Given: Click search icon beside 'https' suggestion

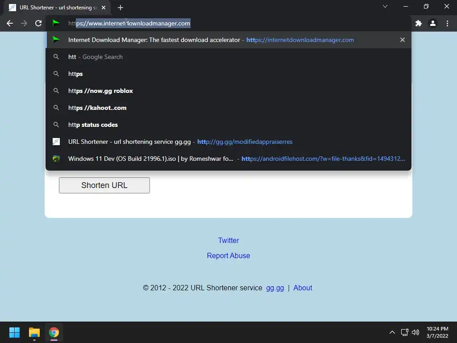Looking at the screenshot, I should 56,74.
